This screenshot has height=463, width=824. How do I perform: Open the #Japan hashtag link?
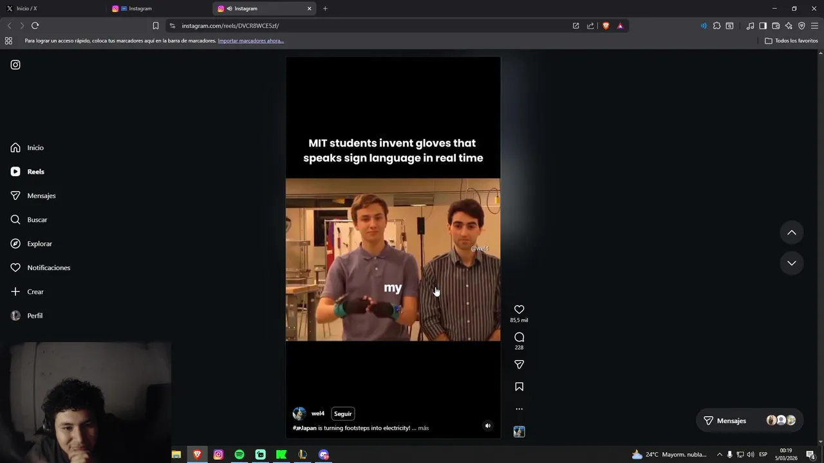point(304,428)
